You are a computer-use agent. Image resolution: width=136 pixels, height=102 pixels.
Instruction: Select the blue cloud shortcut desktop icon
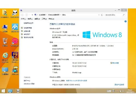pyautogui.click(x=15, y=28)
